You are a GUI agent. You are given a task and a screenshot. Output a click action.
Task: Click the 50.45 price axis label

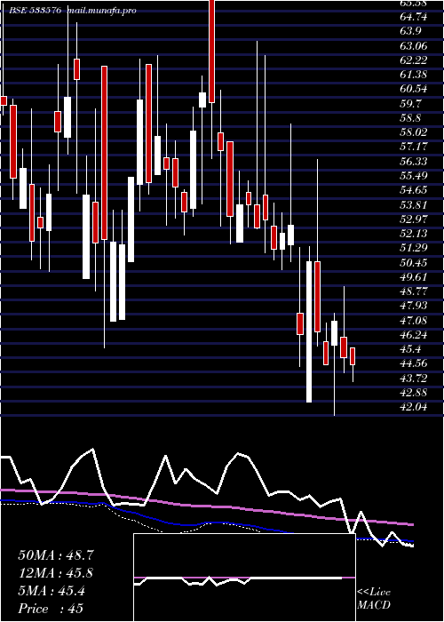tap(414, 262)
